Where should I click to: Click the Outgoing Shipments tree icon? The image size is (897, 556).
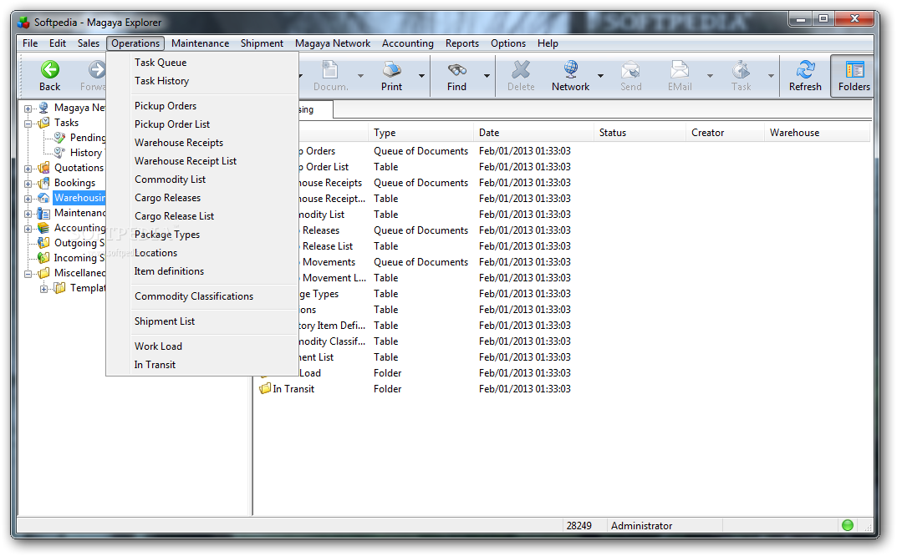43,243
